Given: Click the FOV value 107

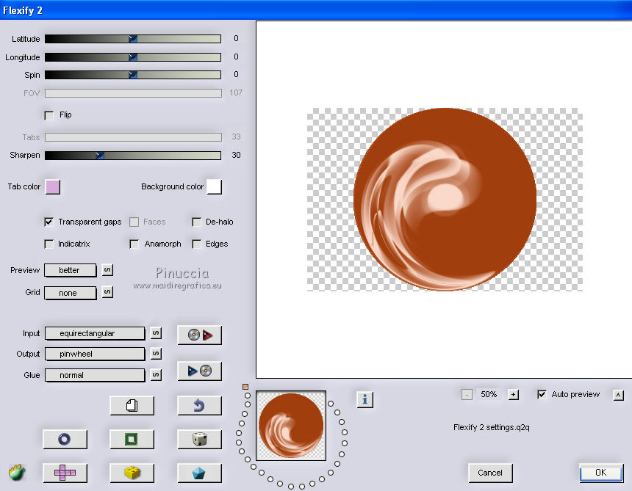Looking at the screenshot, I should (236, 92).
